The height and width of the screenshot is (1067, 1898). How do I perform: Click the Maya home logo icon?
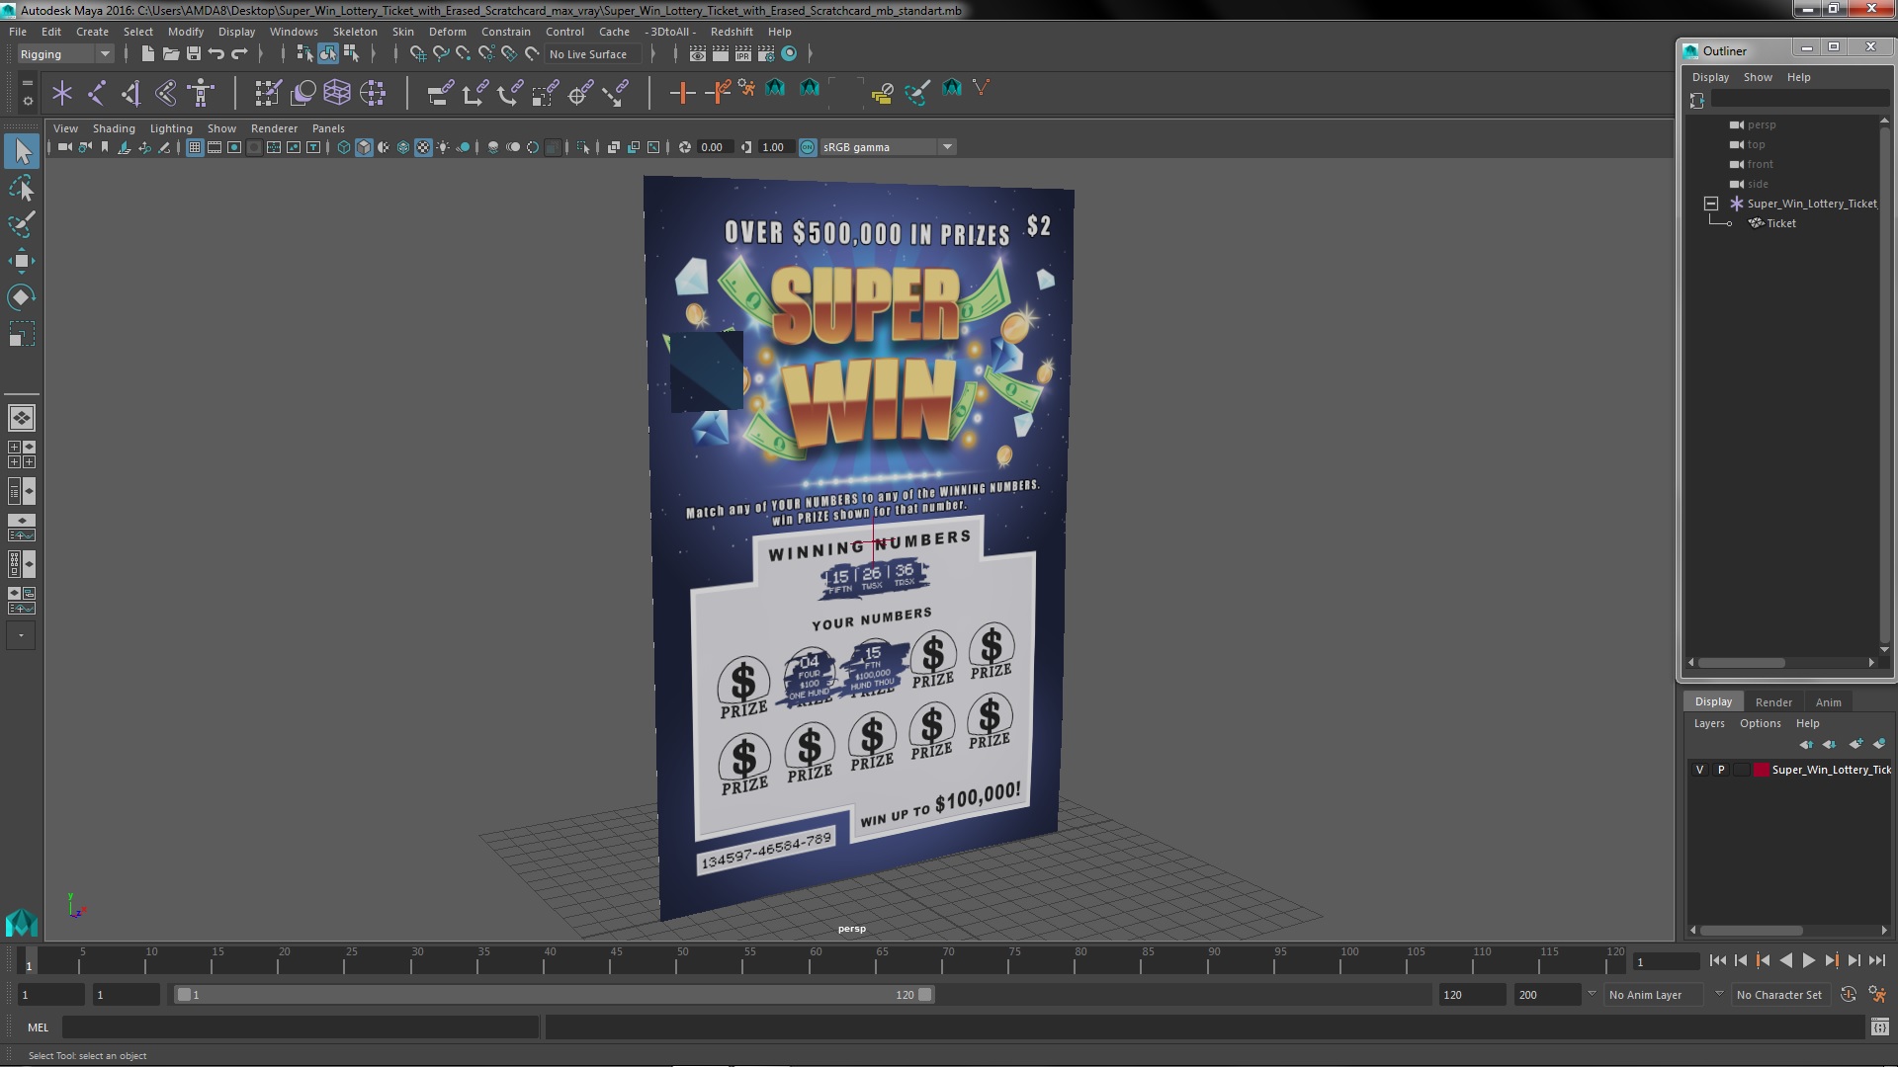click(x=22, y=923)
